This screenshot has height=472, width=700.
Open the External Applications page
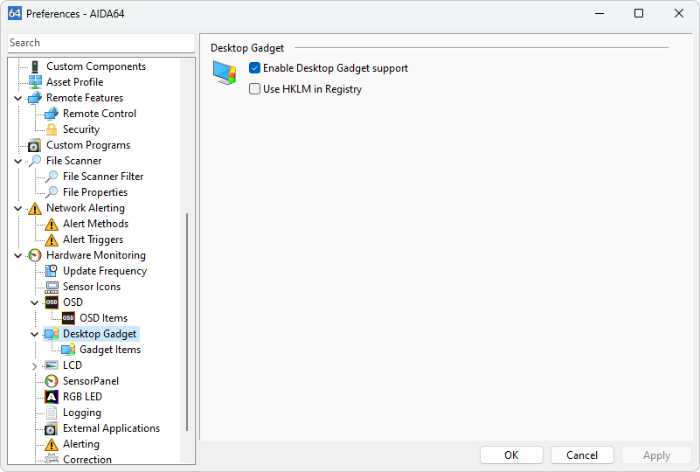coord(111,428)
